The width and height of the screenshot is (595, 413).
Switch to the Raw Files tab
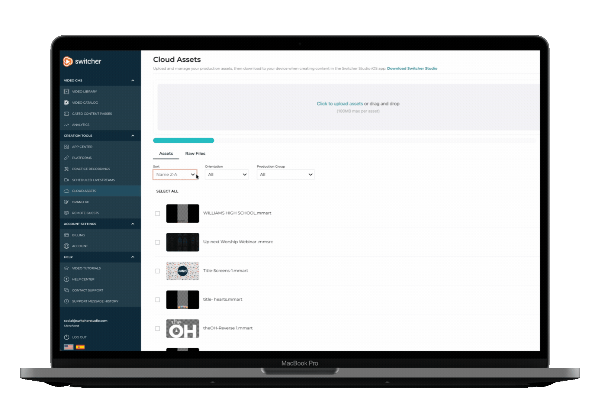coord(195,154)
